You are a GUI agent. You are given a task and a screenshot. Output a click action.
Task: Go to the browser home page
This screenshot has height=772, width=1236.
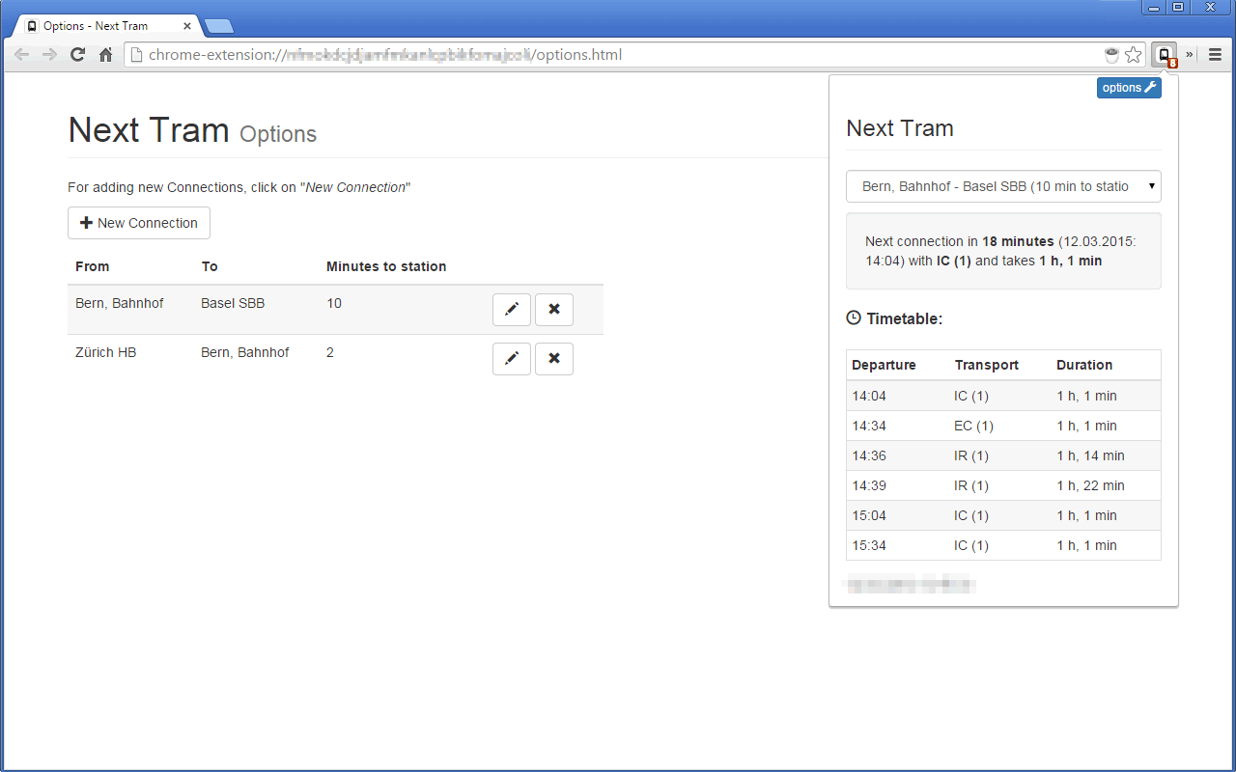tap(106, 55)
